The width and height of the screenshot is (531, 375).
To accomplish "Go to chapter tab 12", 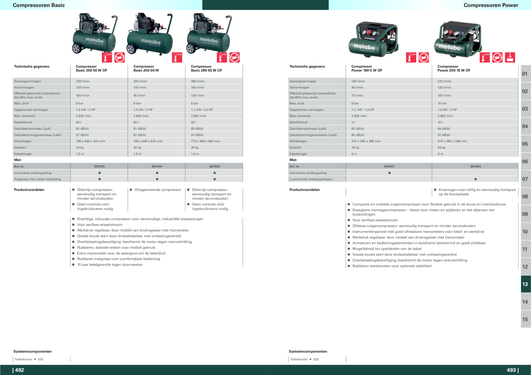I will (x=525, y=267).
